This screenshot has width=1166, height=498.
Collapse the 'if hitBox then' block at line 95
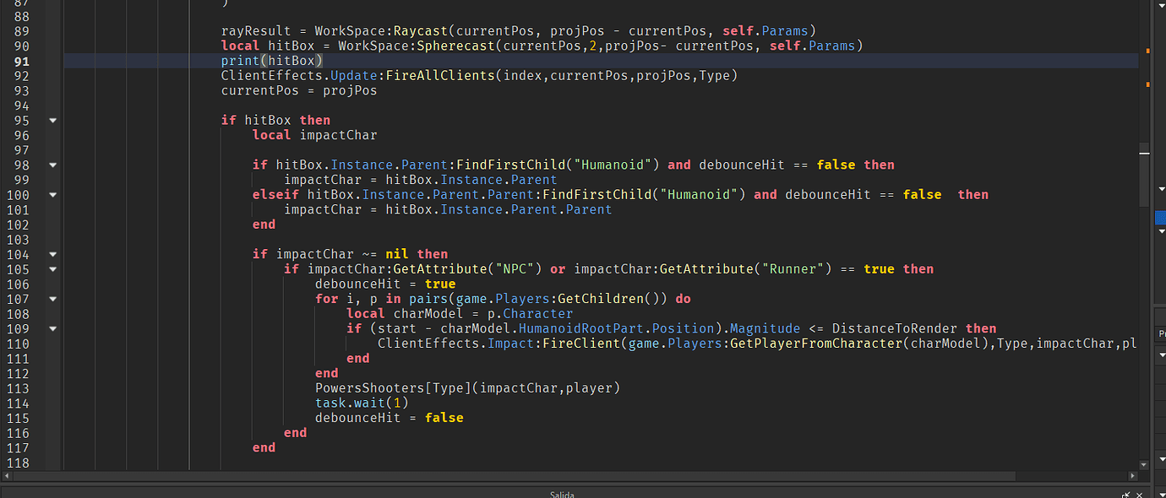pyautogui.click(x=52, y=120)
